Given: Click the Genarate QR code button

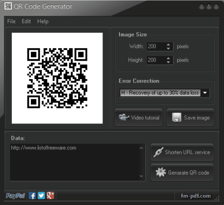Looking at the screenshot, I should [182, 173].
